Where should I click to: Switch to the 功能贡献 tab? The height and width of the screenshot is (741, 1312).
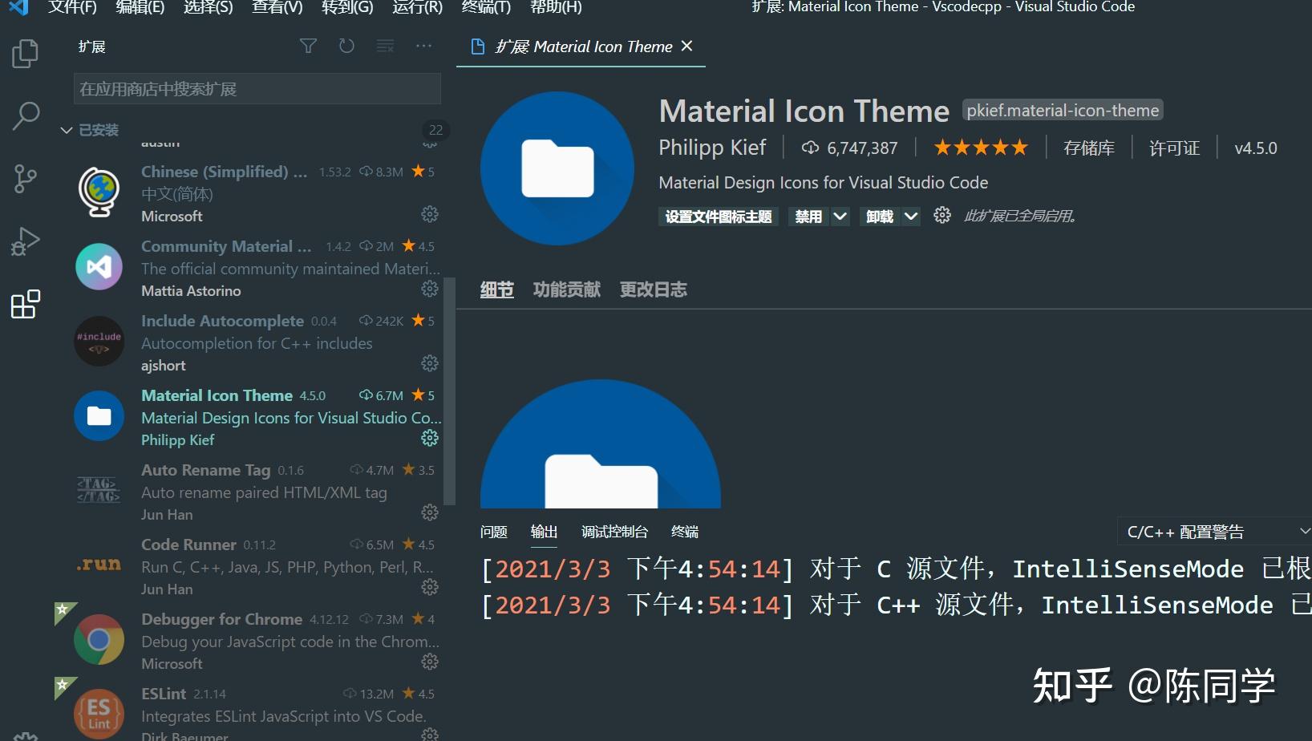[x=567, y=290]
